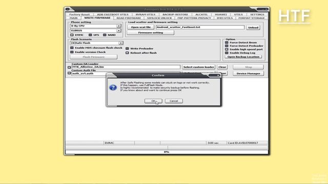The width and height of the screenshot is (328, 184).
Task: Toggle Enable Debug Log
Action: pos(227,53)
